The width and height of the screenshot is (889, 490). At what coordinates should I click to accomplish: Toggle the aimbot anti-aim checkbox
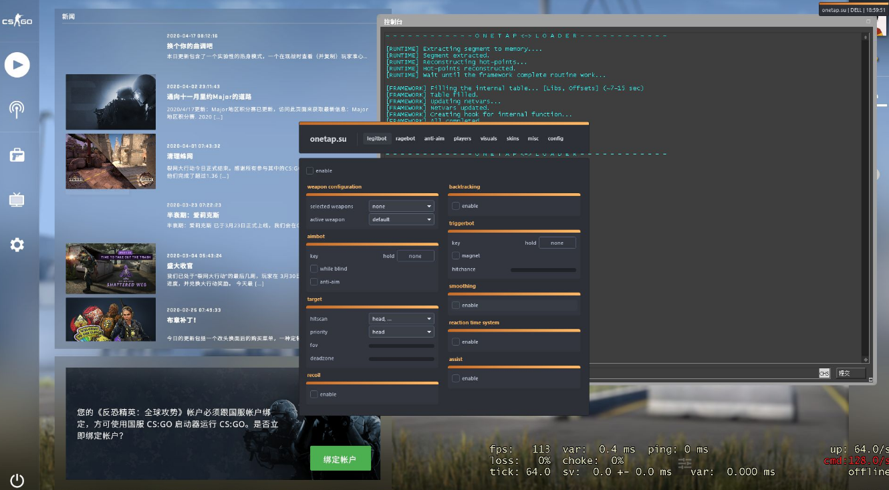(x=313, y=282)
